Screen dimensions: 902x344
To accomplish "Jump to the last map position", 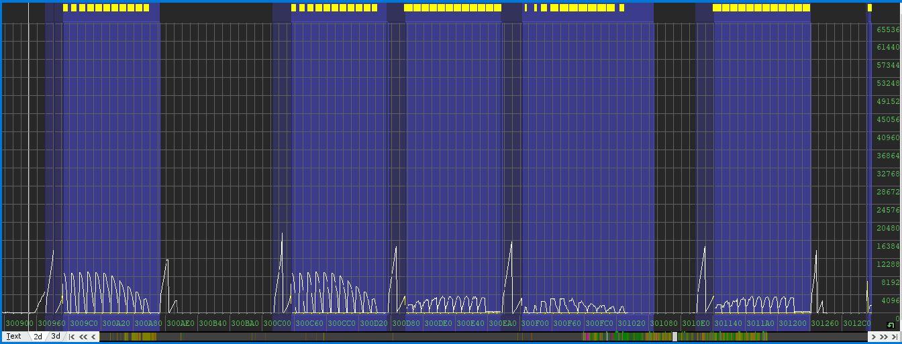I will [895, 337].
